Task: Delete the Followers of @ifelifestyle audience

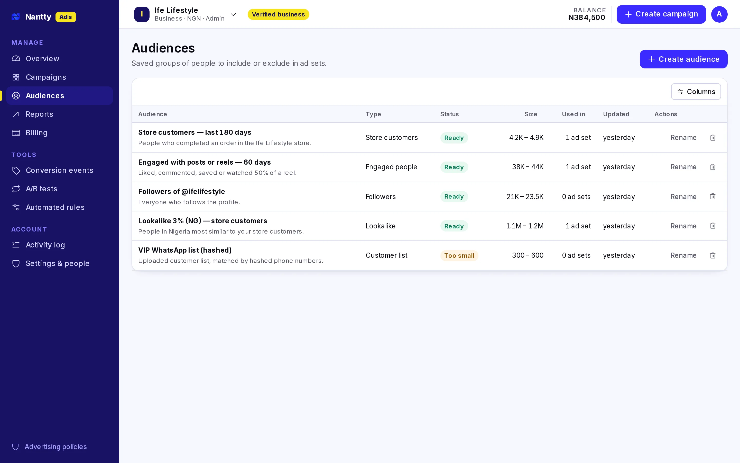Action: click(x=713, y=196)
